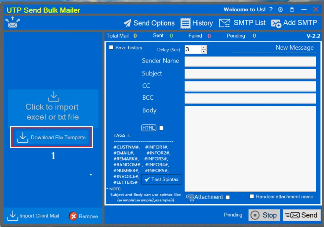Select Import Client Mail
Screen dimensions: 324x227
(x=33, y=216)
